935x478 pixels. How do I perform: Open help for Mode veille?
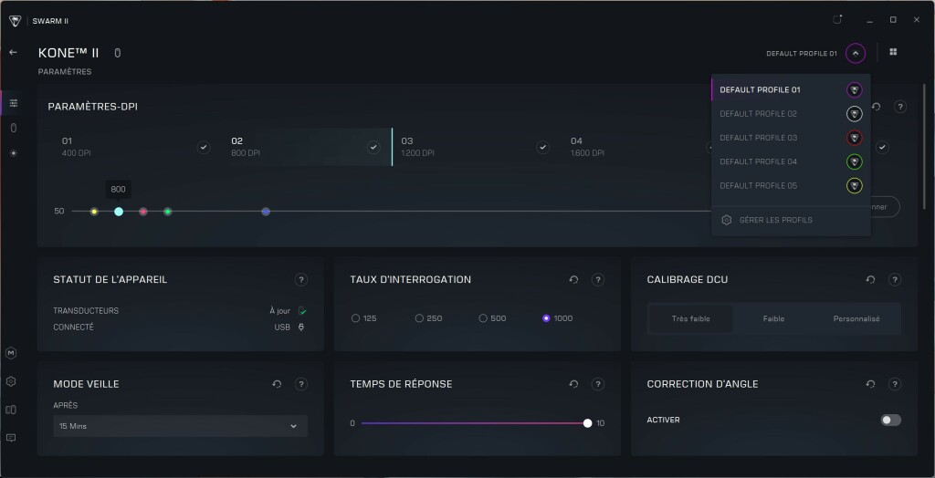[301, 384]
